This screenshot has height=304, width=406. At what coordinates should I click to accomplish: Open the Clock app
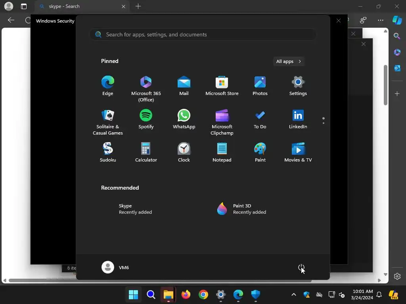coord(184,152)
